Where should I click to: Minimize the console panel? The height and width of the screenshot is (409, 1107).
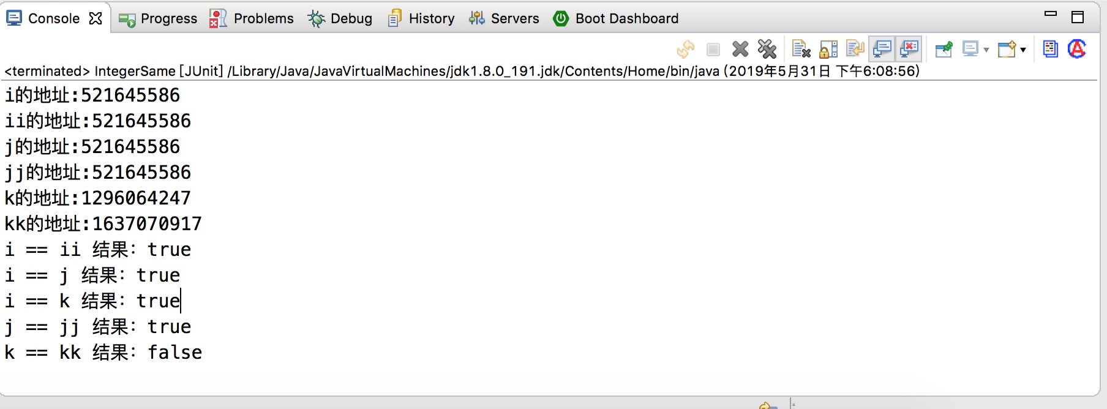pos(1051,14)
